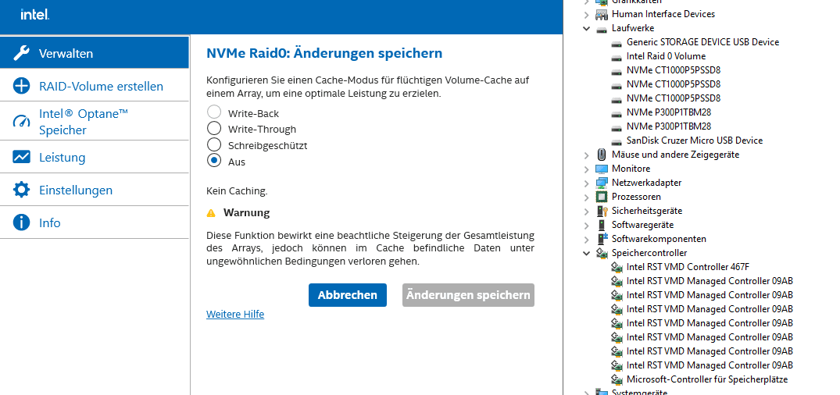The width and height of the screenshot is (840, 395).
Task: Click the Prozessoren chip icon
Action: [x=602, y=197]
